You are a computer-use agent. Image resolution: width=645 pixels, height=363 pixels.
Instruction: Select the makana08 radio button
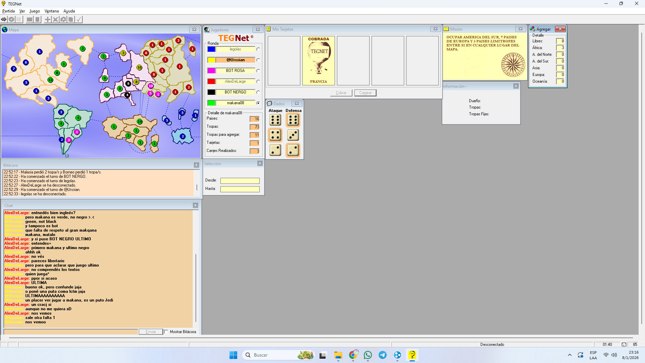coord(258,103)
